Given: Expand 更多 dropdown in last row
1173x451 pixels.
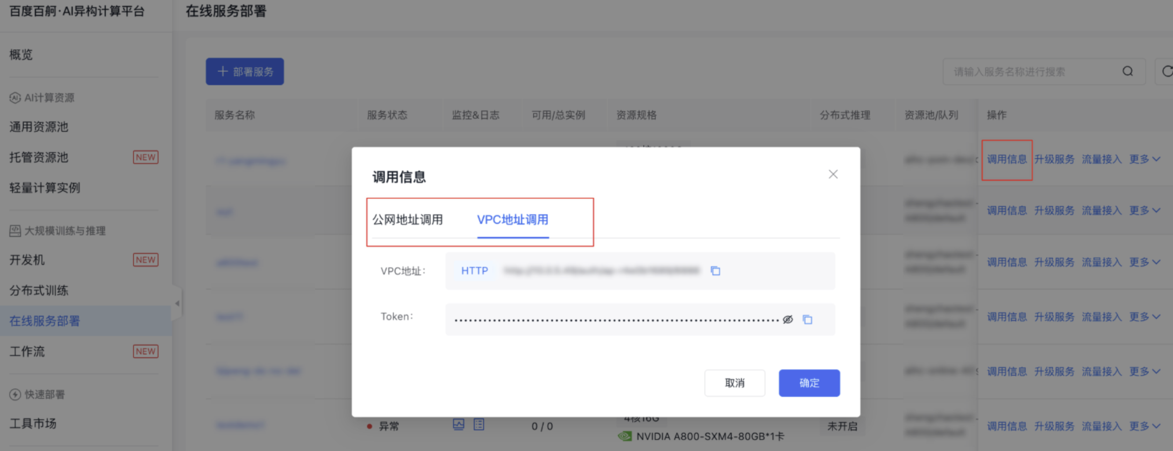Looking at the screenshot, I should pos(1145,426).
